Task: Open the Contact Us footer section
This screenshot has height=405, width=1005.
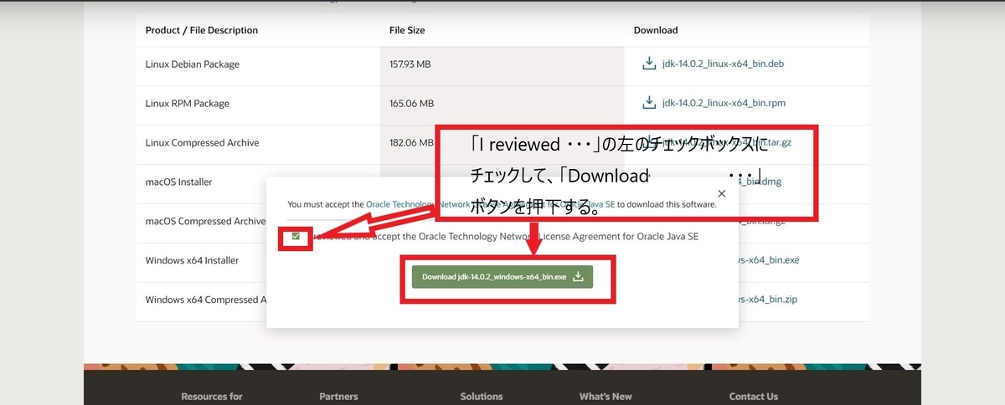Action: (754, 397)
